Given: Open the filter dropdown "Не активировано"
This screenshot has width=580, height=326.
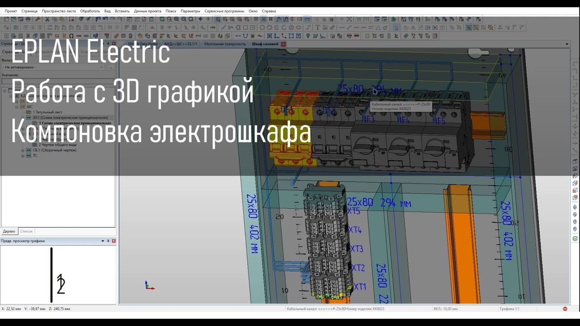Looking at the screenshot, I should 53,67.
